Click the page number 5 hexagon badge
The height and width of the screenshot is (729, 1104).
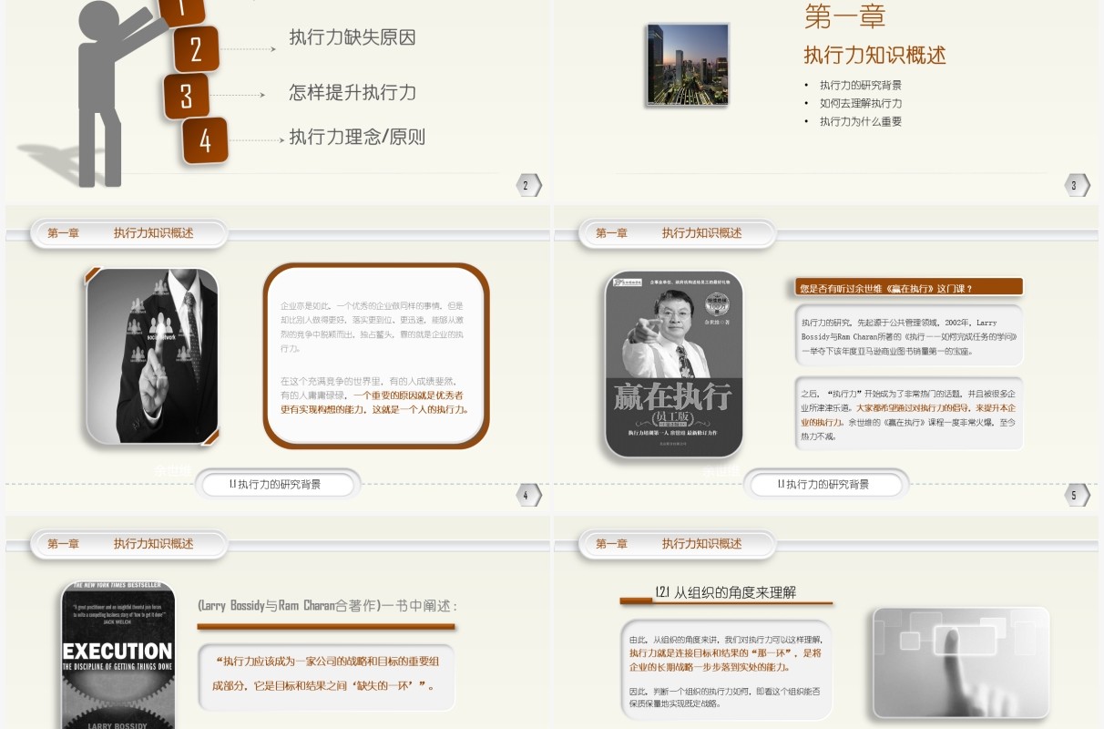(x=1078, y=495)
